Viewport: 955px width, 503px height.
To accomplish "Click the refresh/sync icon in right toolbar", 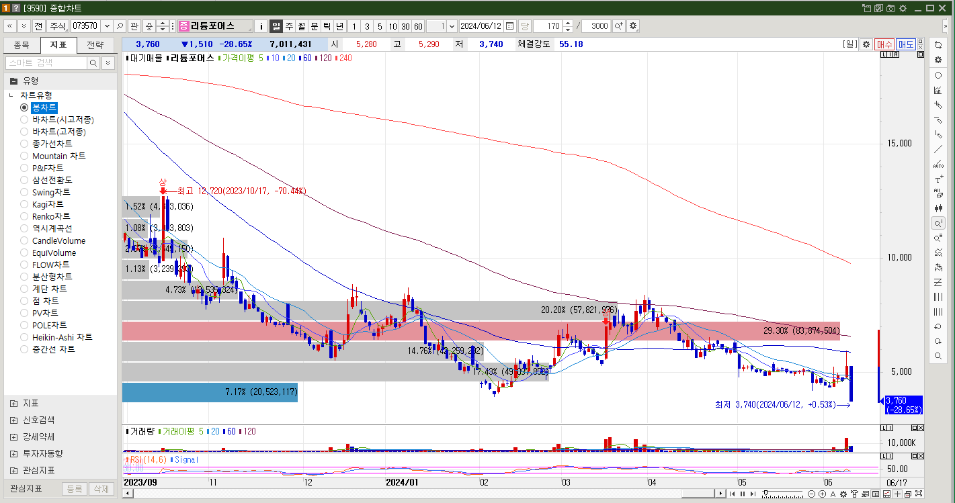I will click(x=938, y=44).
